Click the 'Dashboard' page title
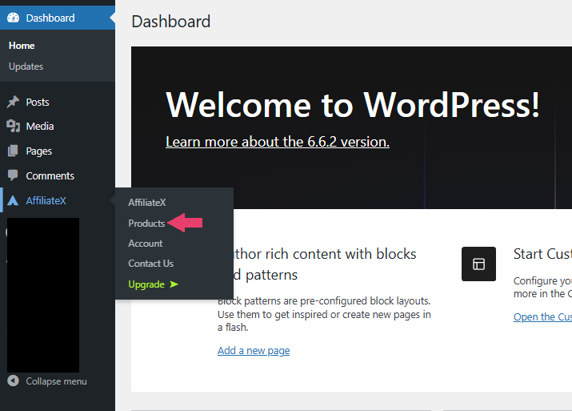572x411 pixels. point(171,22)
